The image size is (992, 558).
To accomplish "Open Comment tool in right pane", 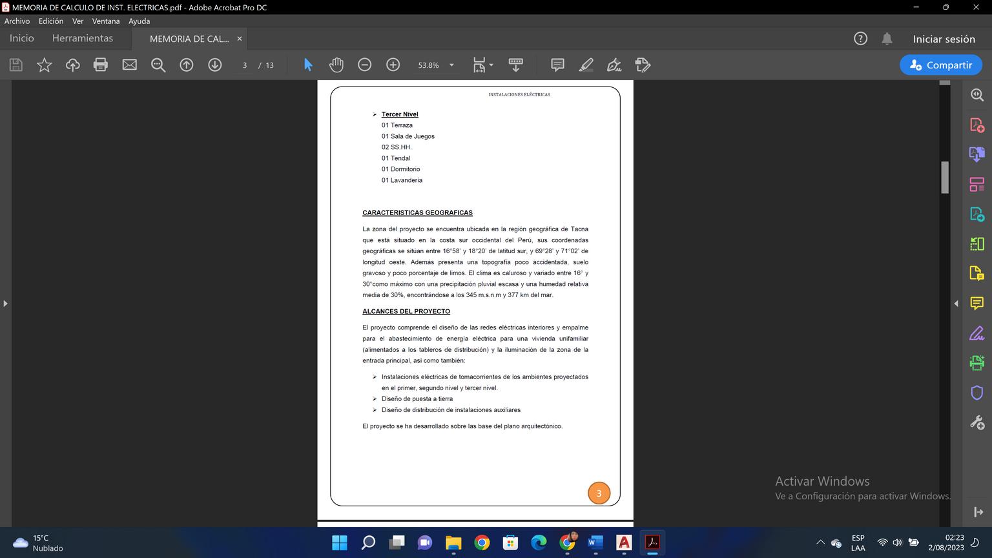I will tap(977, 303).
